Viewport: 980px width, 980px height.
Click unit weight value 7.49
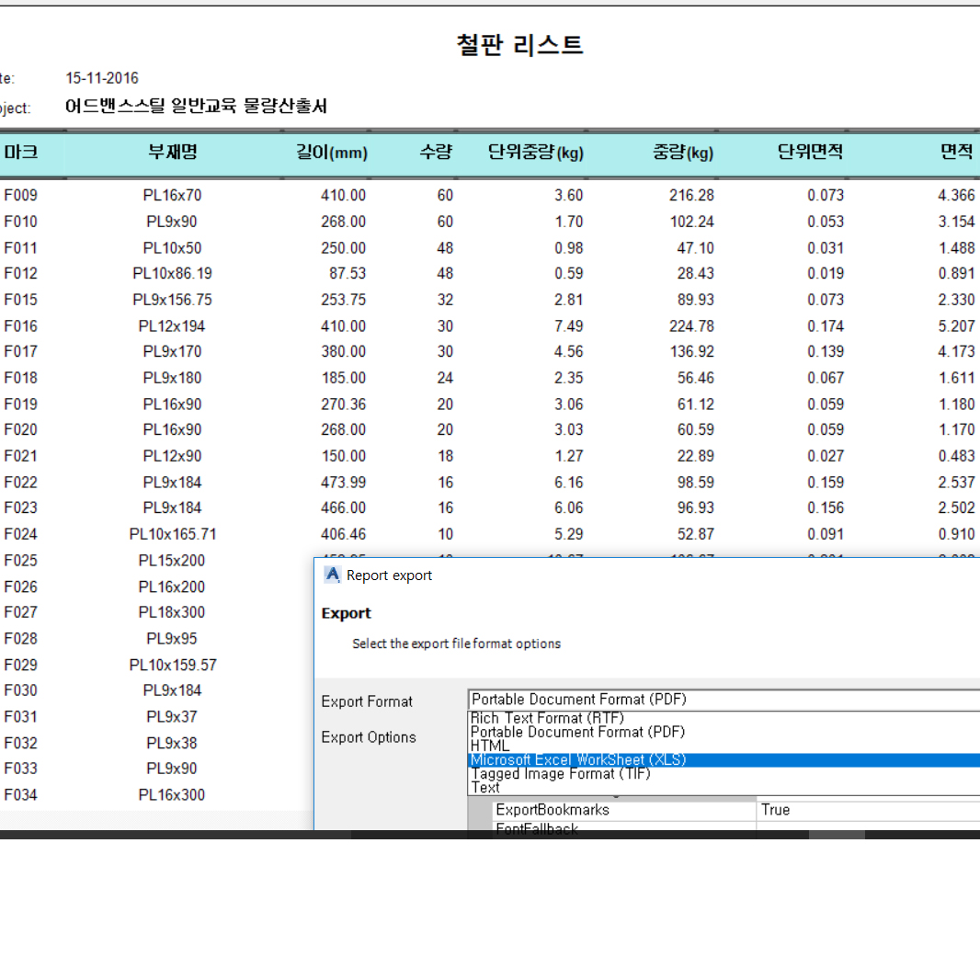(x=569, y=326)
